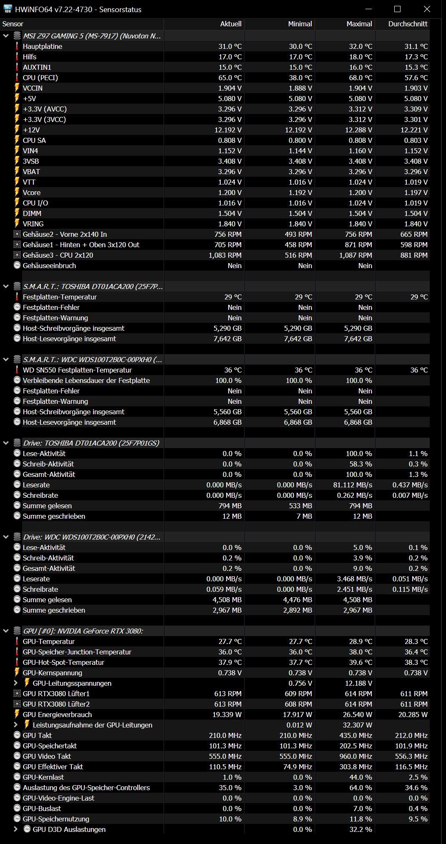
Task: Click the clock icon beside GPU Takt
Action: (x=17, y=735)
